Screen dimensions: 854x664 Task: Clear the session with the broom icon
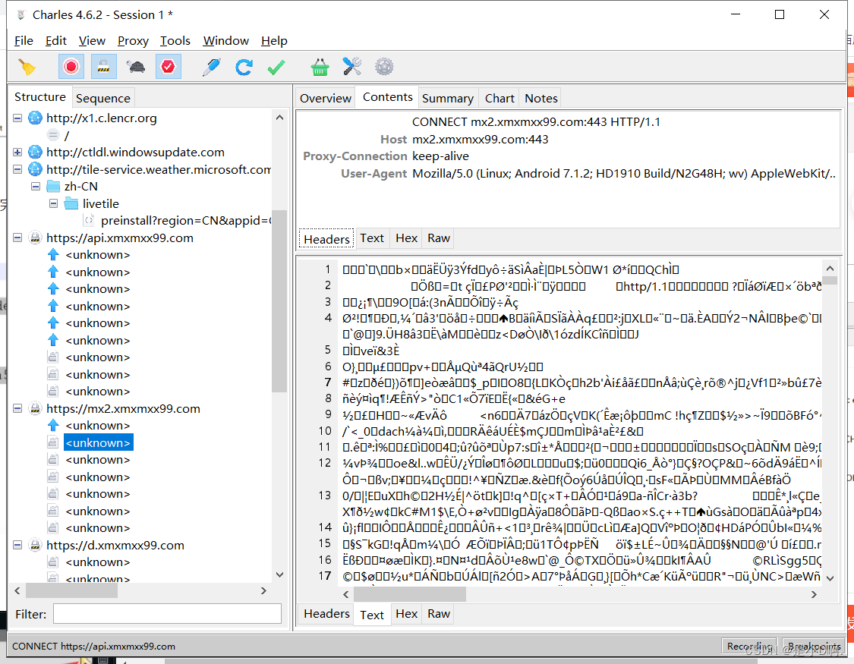point(27,67)
